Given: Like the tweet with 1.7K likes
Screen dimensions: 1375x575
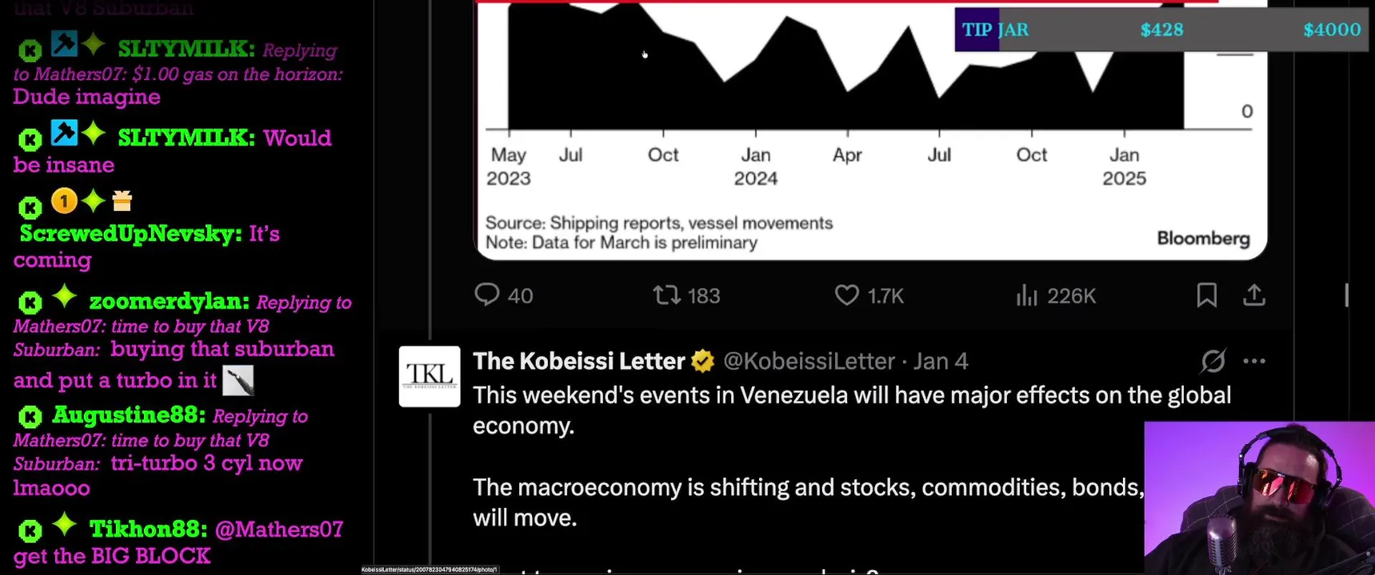Looking at the screenshot, I should click(846, 295).
